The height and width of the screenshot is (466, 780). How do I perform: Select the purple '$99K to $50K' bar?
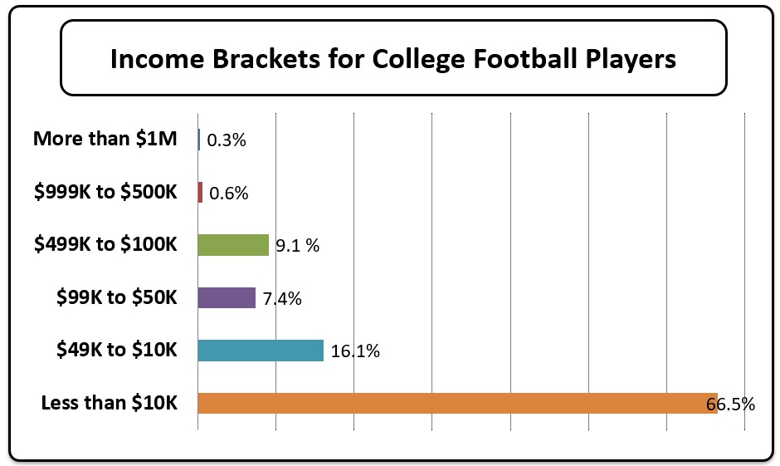click(227, 297)
